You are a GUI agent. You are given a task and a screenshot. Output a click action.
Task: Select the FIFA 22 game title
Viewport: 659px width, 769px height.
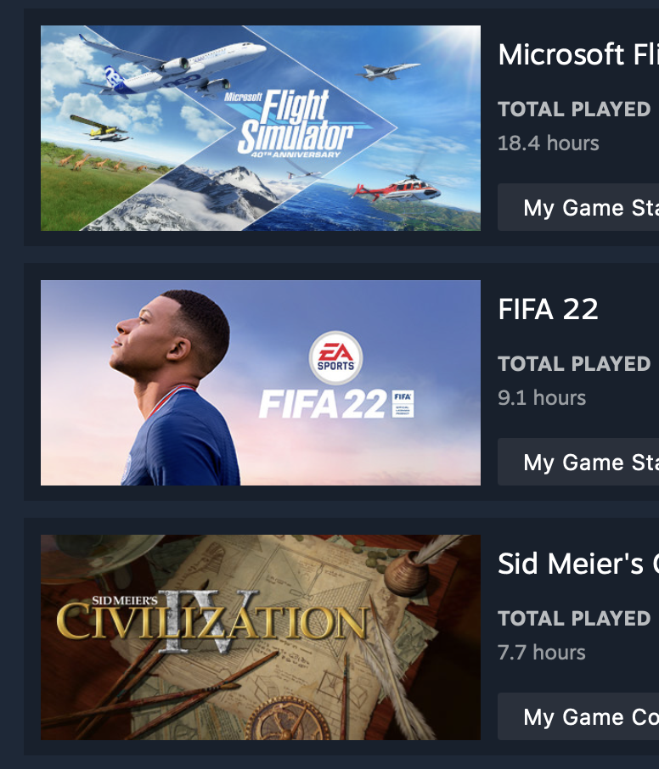[x=548, y=309]
